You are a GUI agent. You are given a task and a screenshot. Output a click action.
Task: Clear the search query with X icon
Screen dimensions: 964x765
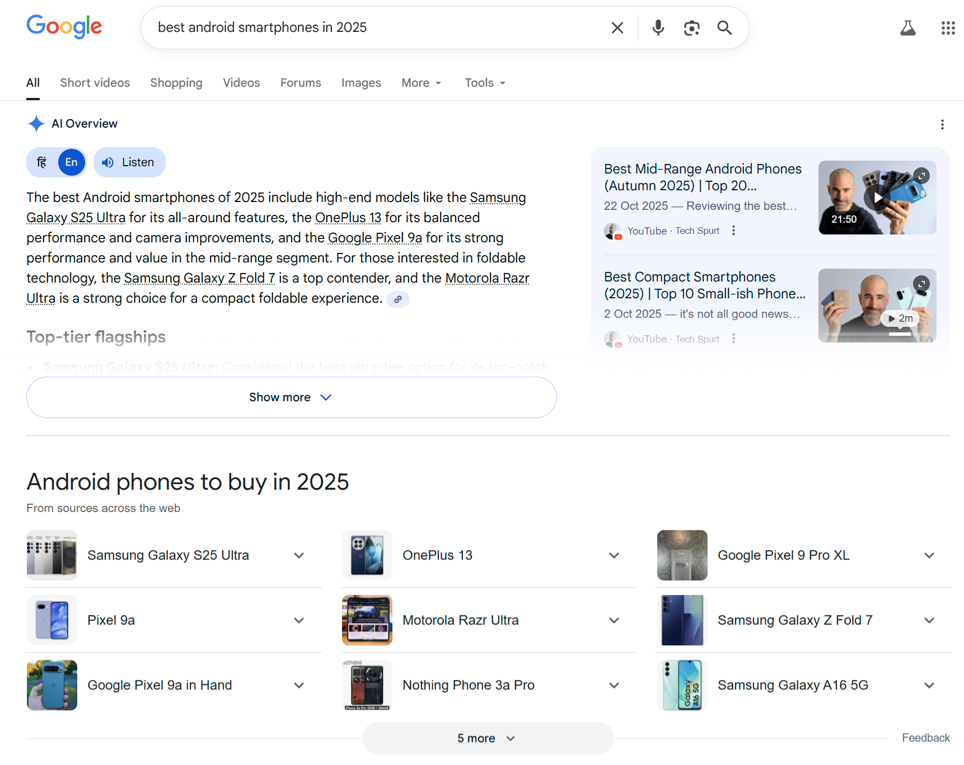click(x=617, y=28)
